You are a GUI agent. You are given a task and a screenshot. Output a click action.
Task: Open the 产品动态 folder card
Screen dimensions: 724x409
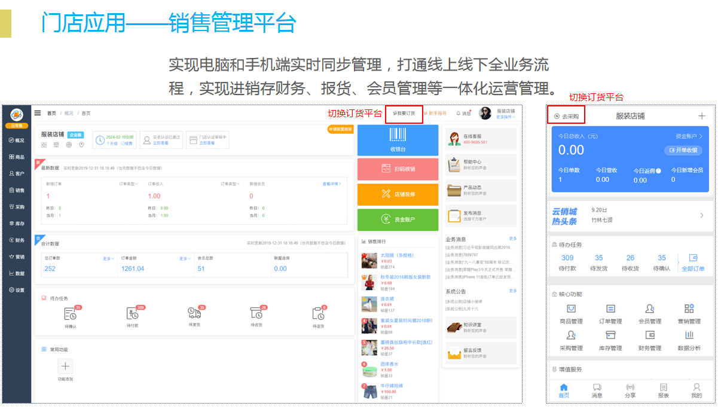point(481,190)
